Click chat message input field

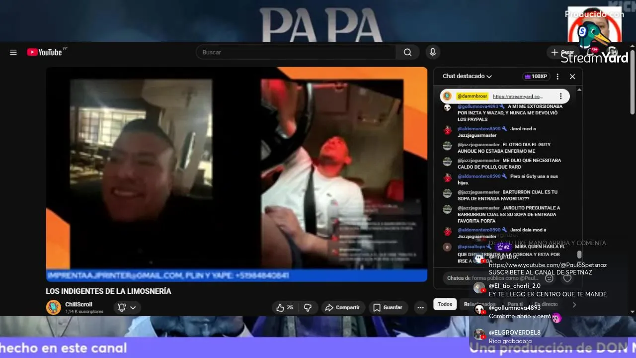click(492, 278)
